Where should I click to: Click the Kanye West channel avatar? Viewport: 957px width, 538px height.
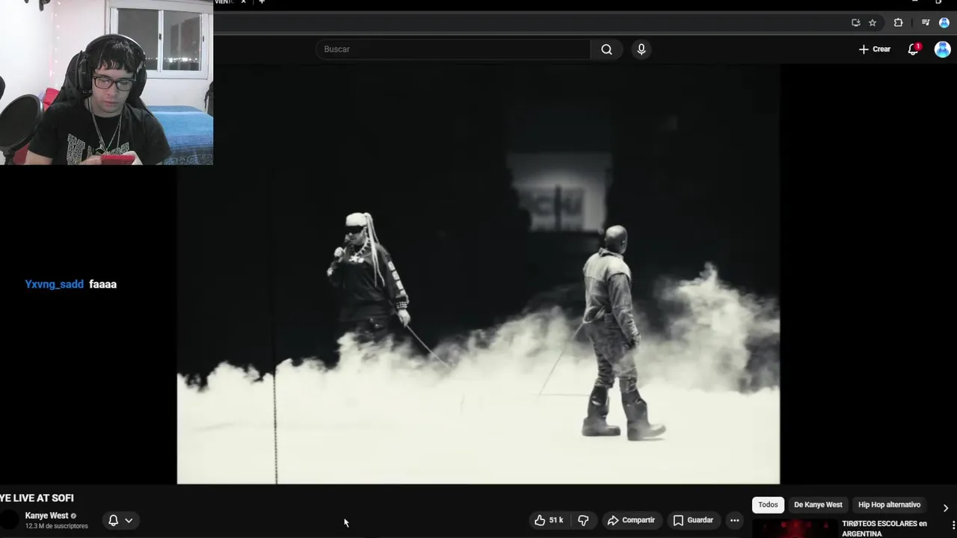[9, 520]
